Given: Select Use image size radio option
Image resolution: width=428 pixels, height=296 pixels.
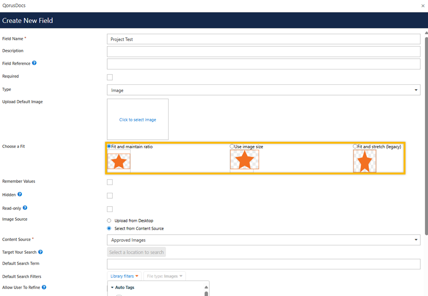Looking at the screenshot, I should point(232,147).
